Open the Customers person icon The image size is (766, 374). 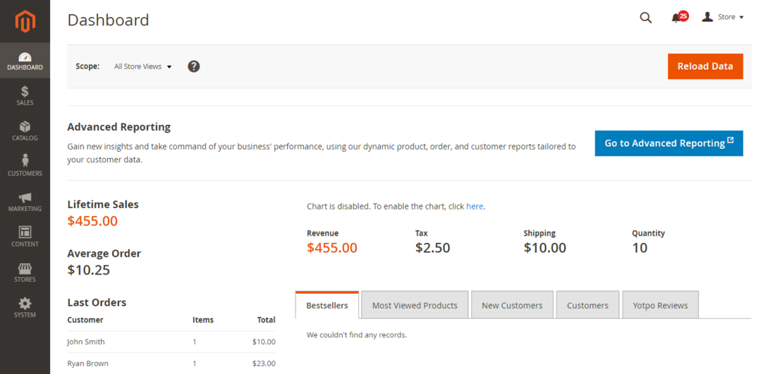(x=25, y=161)
